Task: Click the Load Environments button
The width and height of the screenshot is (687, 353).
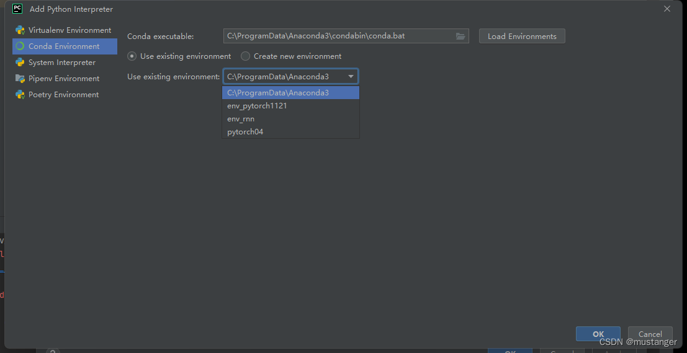Action: click(x=522, y=37)
